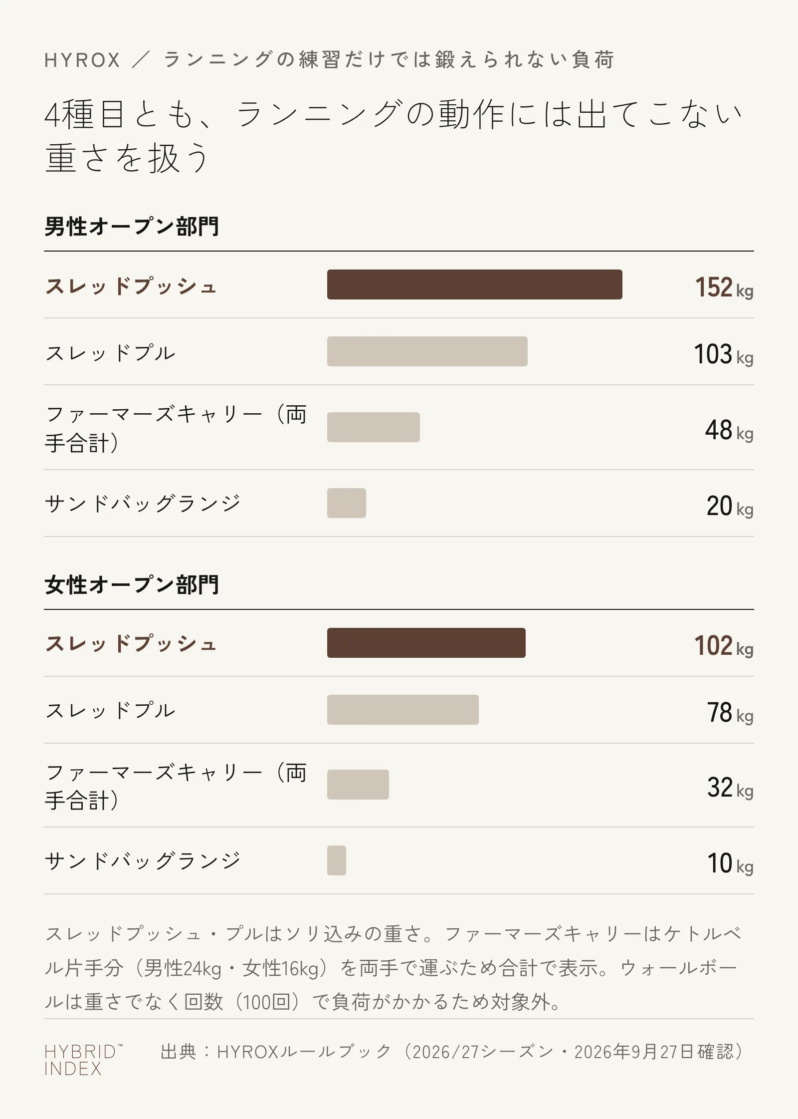Click the women's サンドバッグランジ 10kg bar
The image size is (798, 1119).
[x=336, y=860]
